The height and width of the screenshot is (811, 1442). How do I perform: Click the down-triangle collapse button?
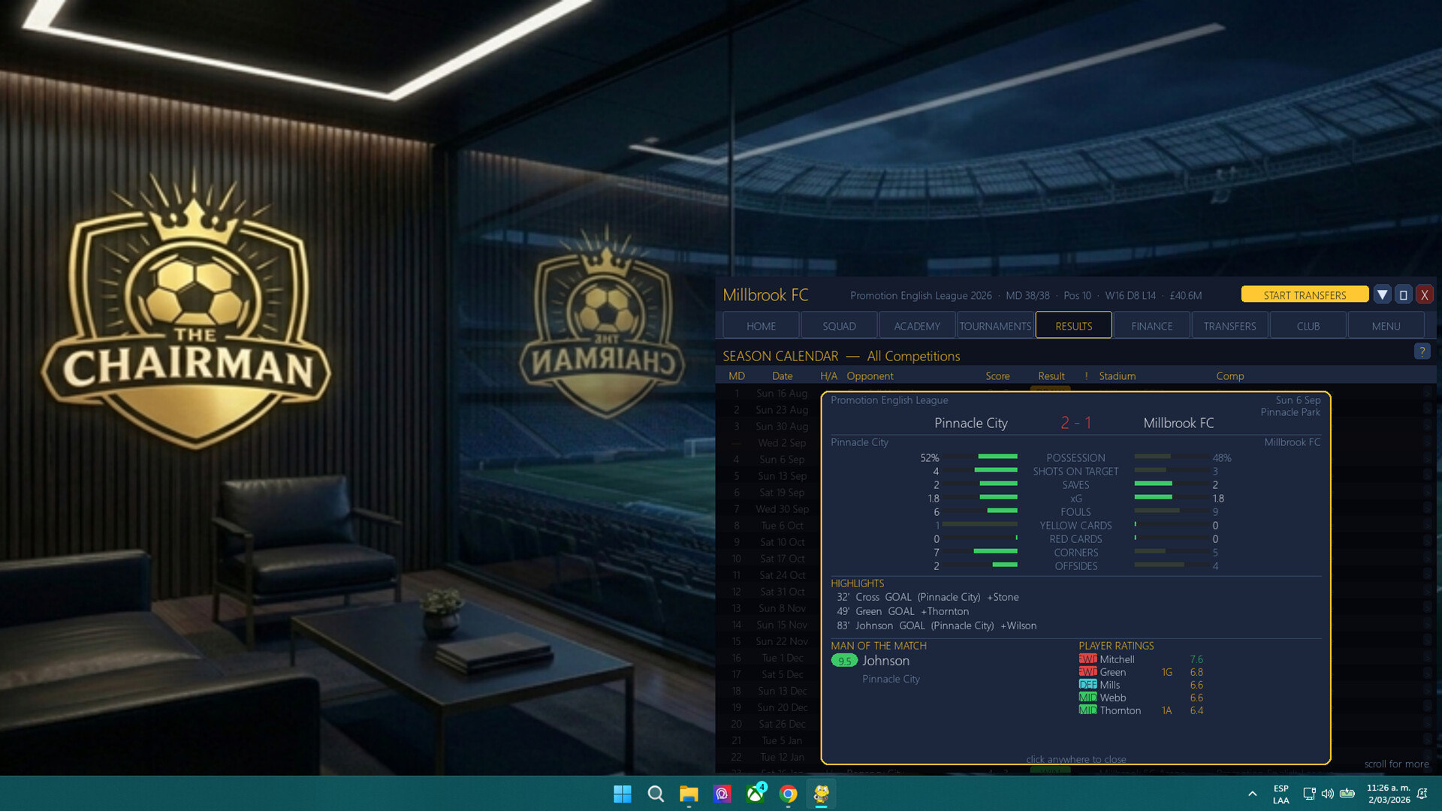click(x=1382, y=295)
